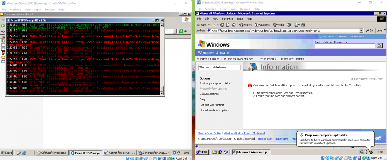Open the Favorites menu in Internet Explorer

227,18
